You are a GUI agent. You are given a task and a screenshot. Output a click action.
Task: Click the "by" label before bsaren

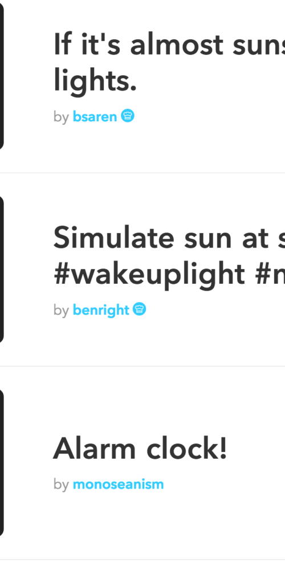click(61, 117)
